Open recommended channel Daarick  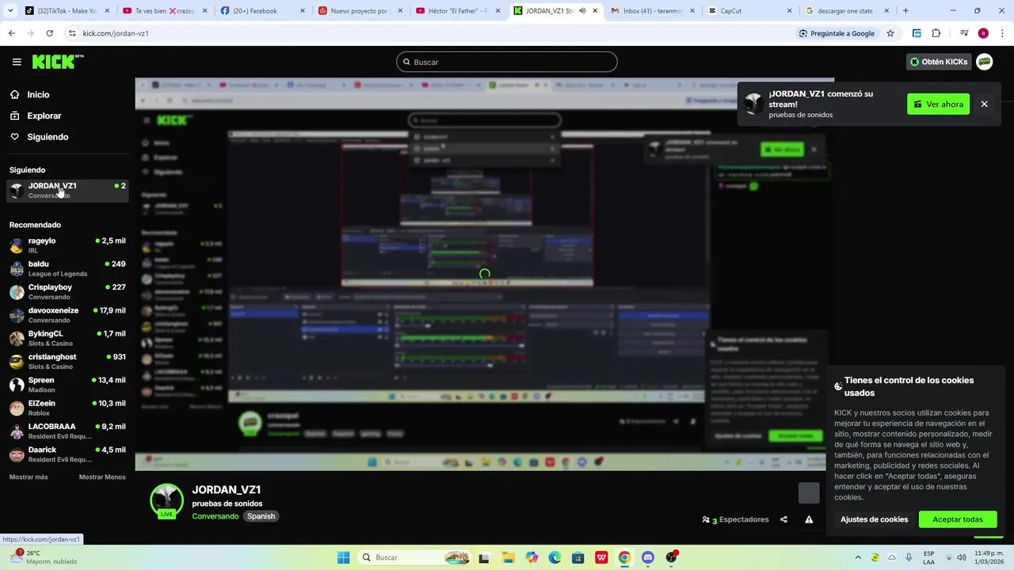67,454
